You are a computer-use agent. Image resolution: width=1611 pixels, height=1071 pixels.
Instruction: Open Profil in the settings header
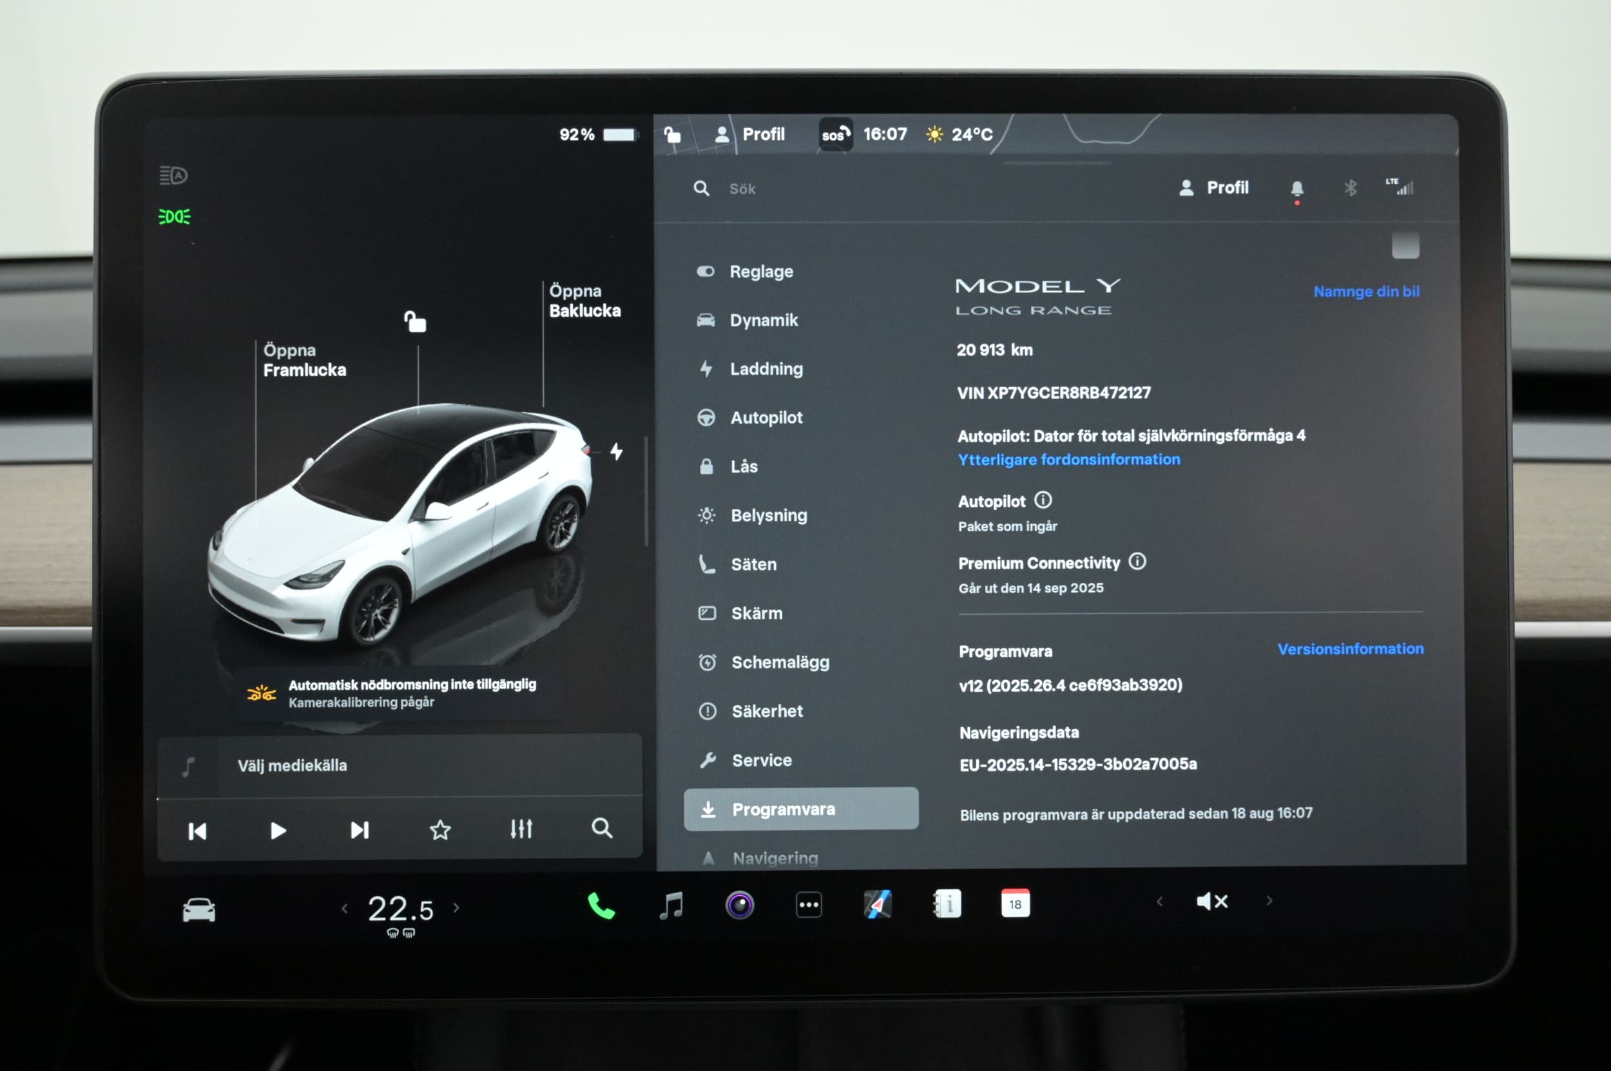1214,188
